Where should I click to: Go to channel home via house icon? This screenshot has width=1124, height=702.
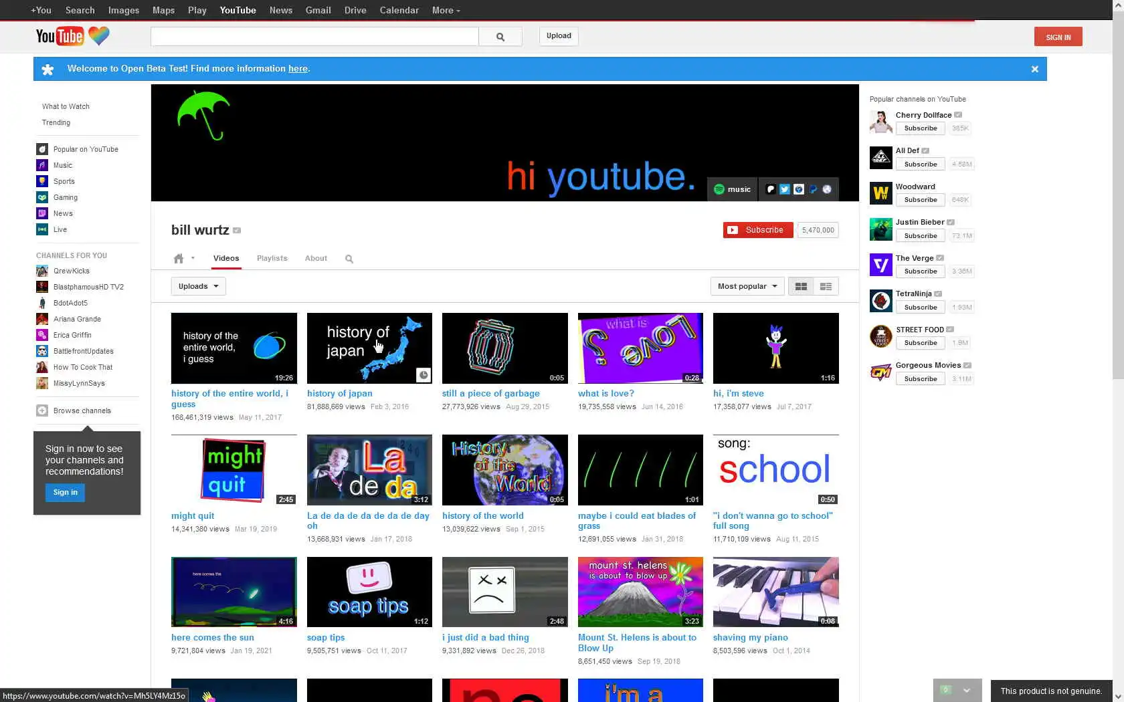179,258
